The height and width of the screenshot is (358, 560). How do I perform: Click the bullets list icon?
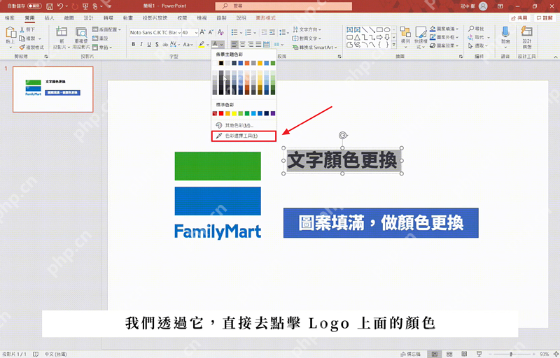234,32
